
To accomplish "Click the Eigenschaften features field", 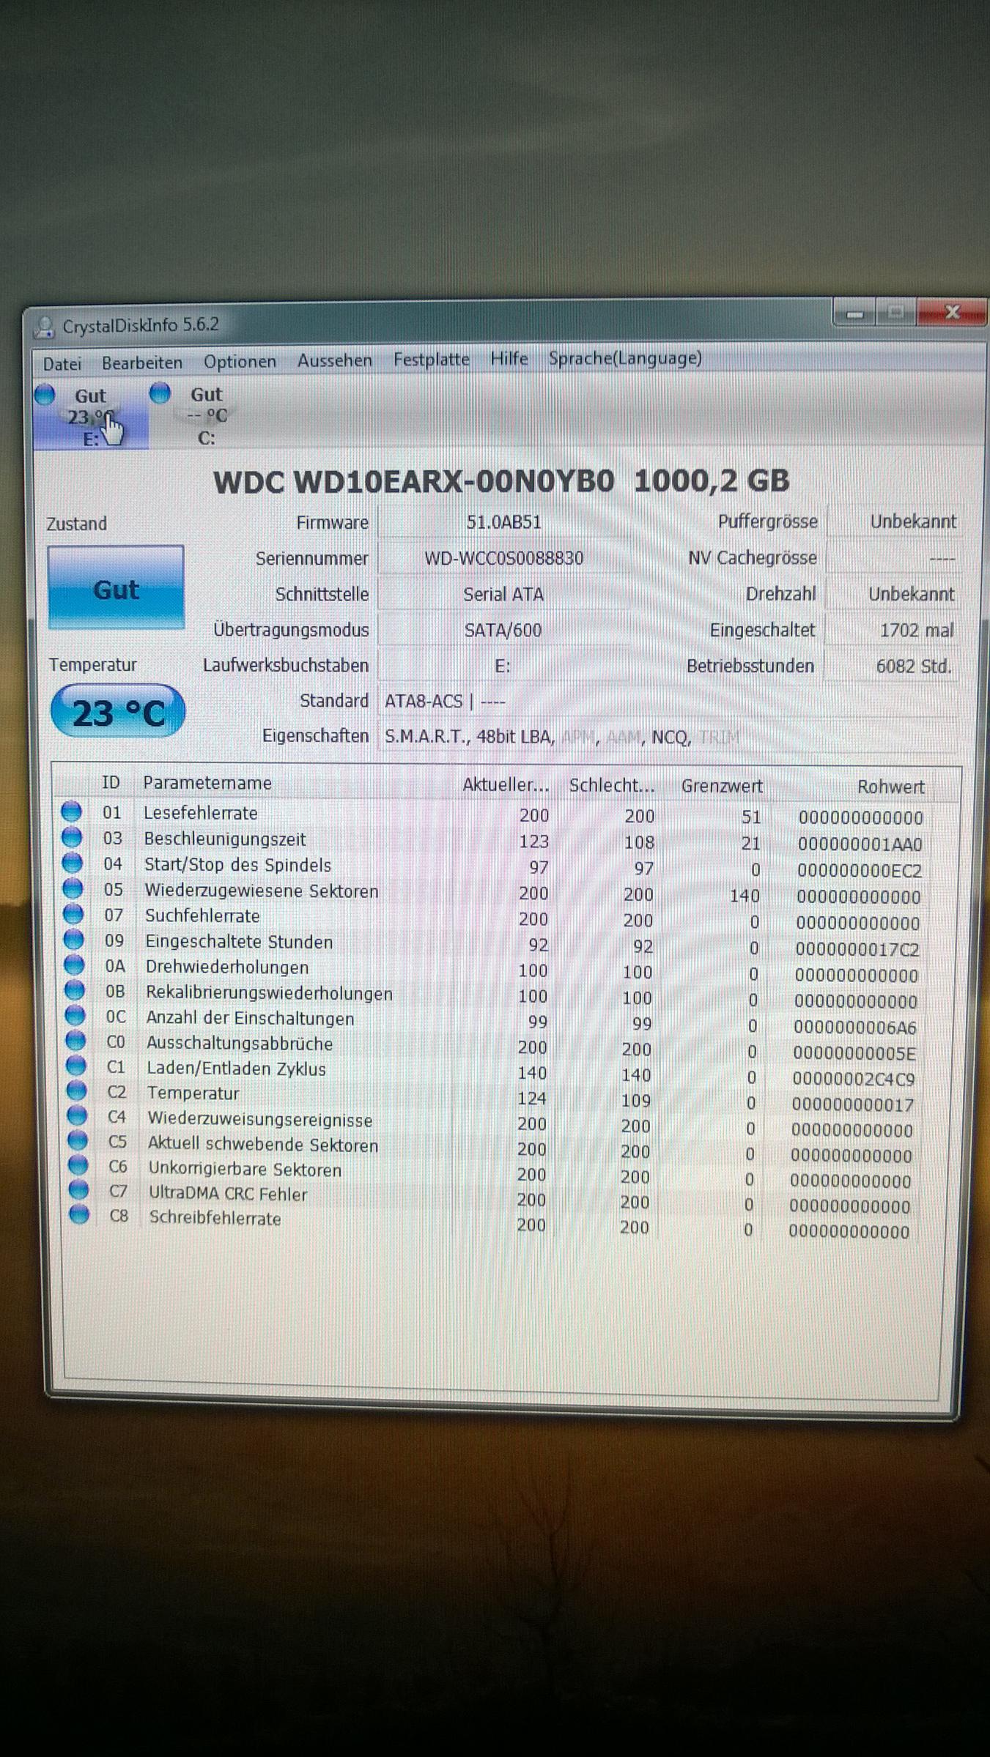I will pyautogui.click(x=667, y=737).
